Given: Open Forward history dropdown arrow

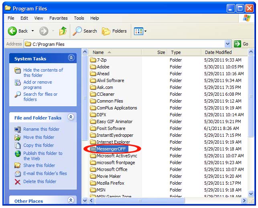Looking at the screenshot, I should tap(53, 31).
